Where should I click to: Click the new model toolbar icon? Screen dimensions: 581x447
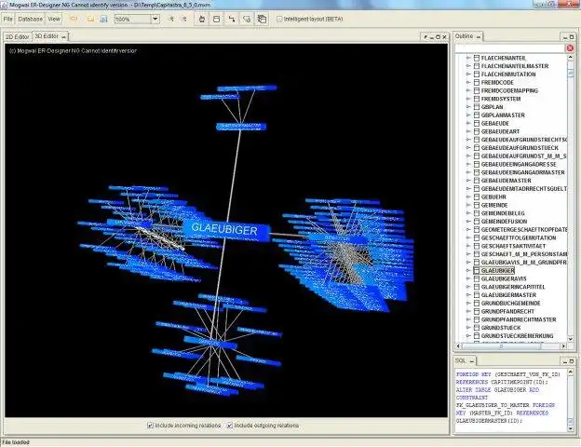(74, 19)
